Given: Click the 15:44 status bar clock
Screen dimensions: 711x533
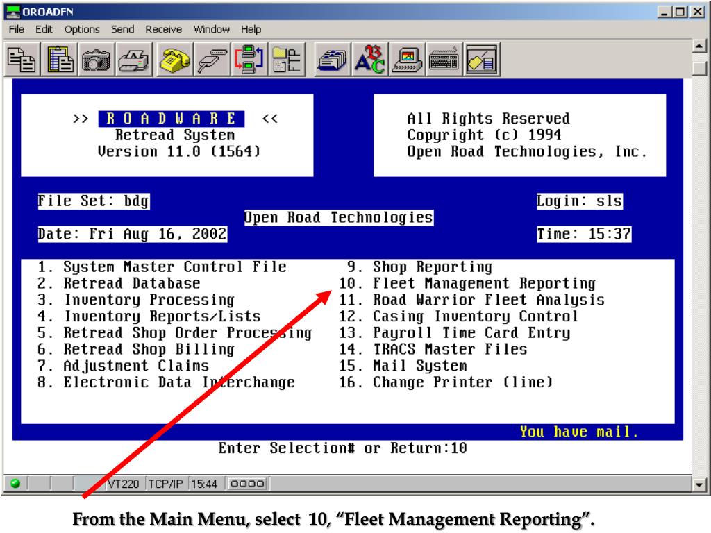Looking at the screenshot, I should pyautogui.click(x=204, y=484).
